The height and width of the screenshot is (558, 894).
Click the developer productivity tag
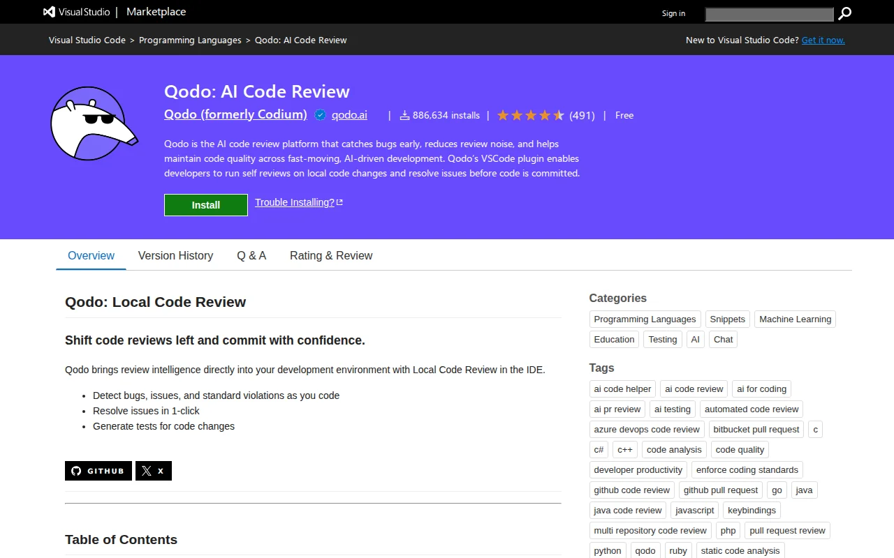coord(638,470)
